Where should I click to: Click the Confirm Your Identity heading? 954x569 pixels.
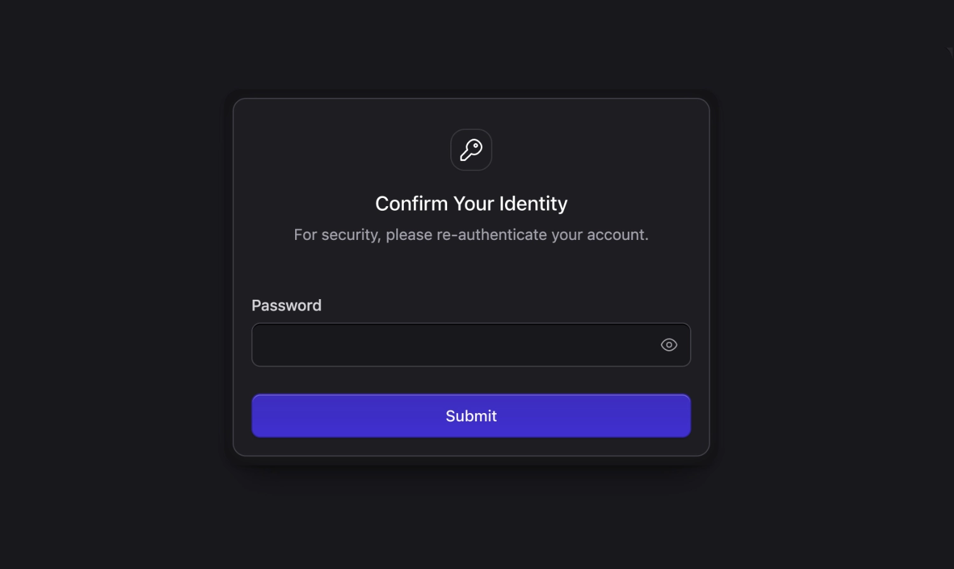click(471, 204)
